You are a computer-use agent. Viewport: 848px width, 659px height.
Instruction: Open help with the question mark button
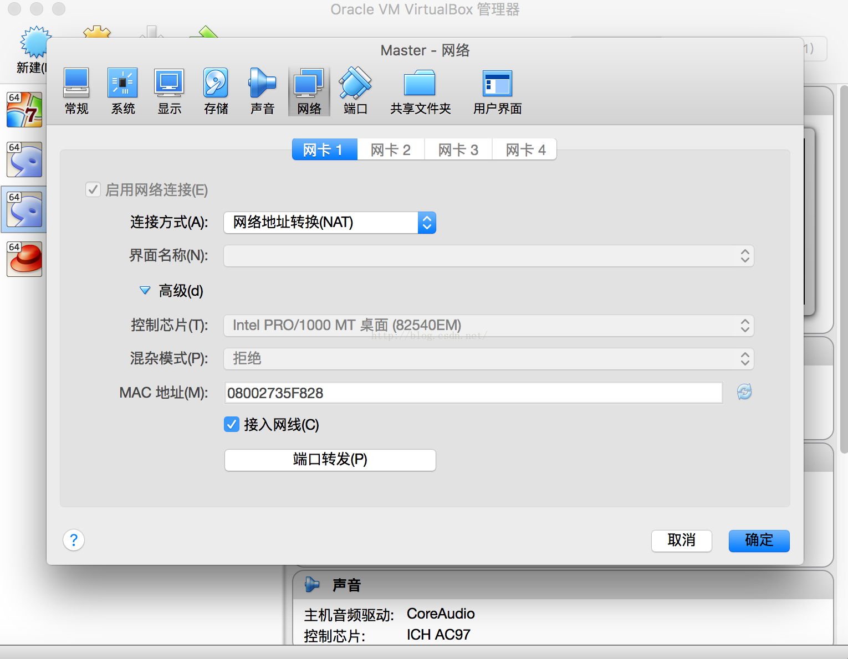click(74, 540)
